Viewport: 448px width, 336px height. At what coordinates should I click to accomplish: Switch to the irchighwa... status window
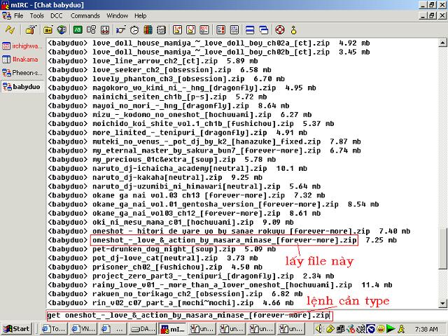[22, 45]
